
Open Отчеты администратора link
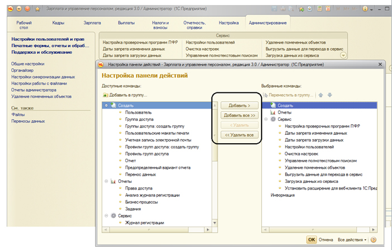34,89
